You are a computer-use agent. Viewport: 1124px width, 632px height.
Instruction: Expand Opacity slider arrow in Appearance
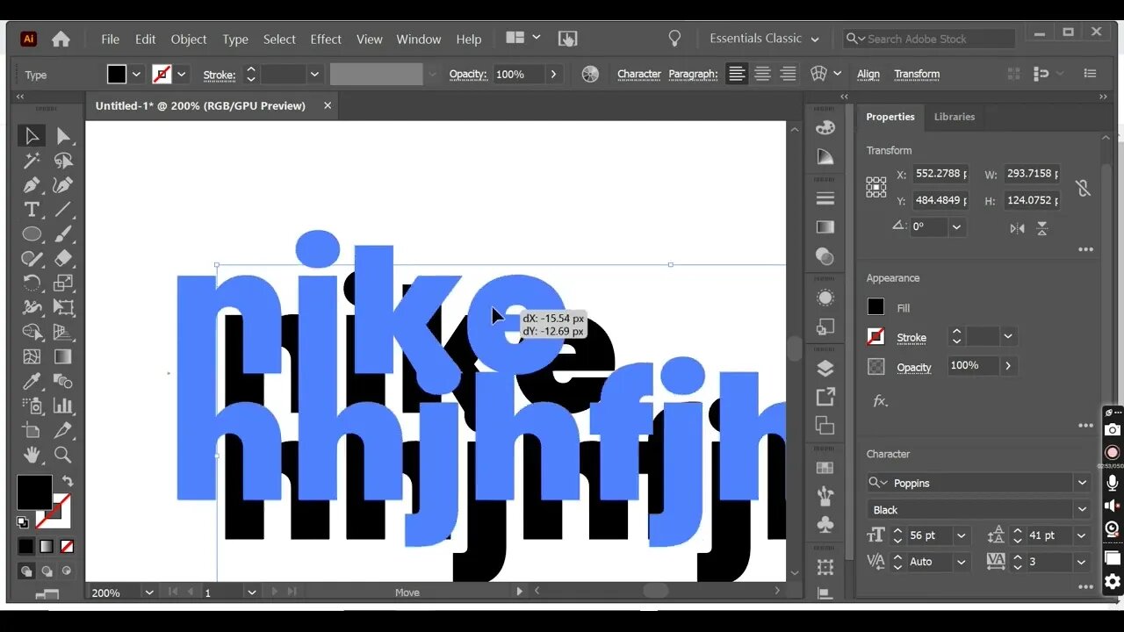pyautogui.click(x=1007, y=366)
